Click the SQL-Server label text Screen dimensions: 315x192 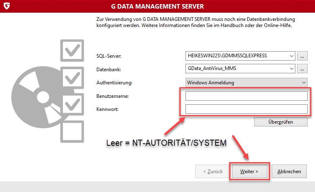(109, 56)
